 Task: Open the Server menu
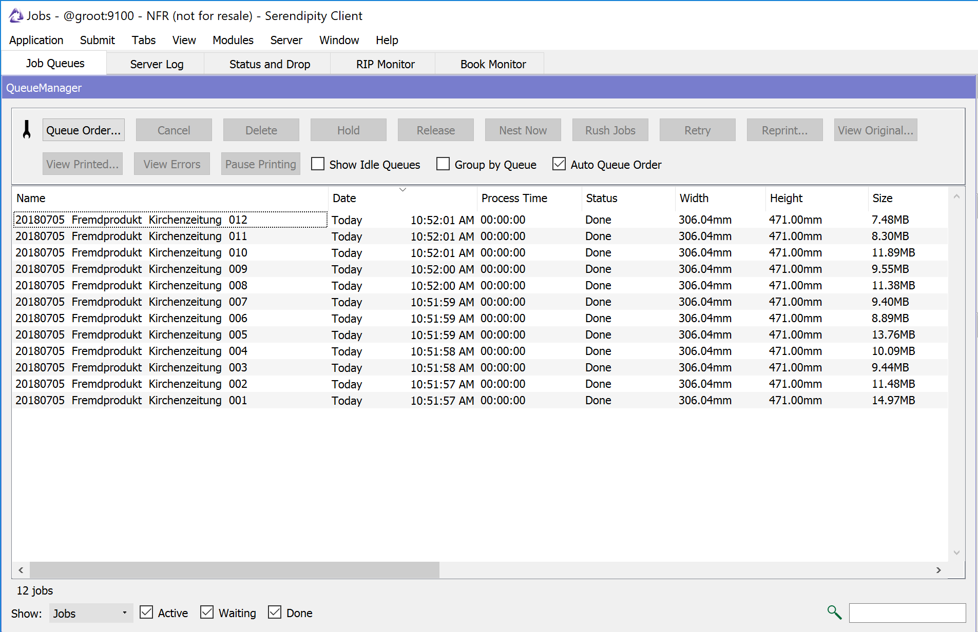tap(286, 40)
